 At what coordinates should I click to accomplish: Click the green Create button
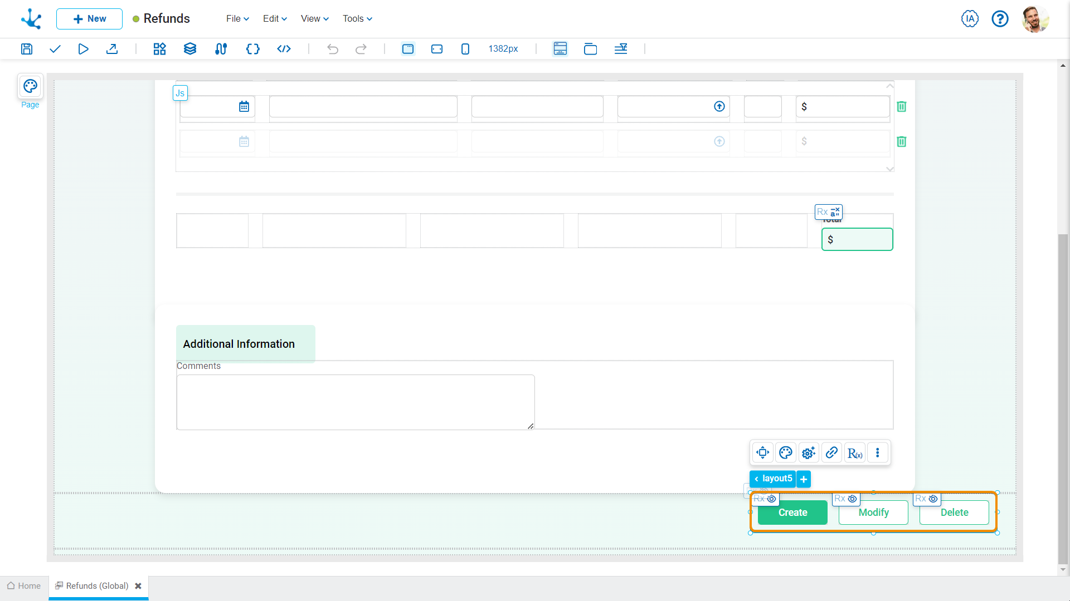click(x=792, y=513)
